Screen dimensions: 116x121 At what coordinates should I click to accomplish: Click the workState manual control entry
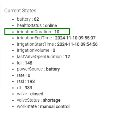43,106
